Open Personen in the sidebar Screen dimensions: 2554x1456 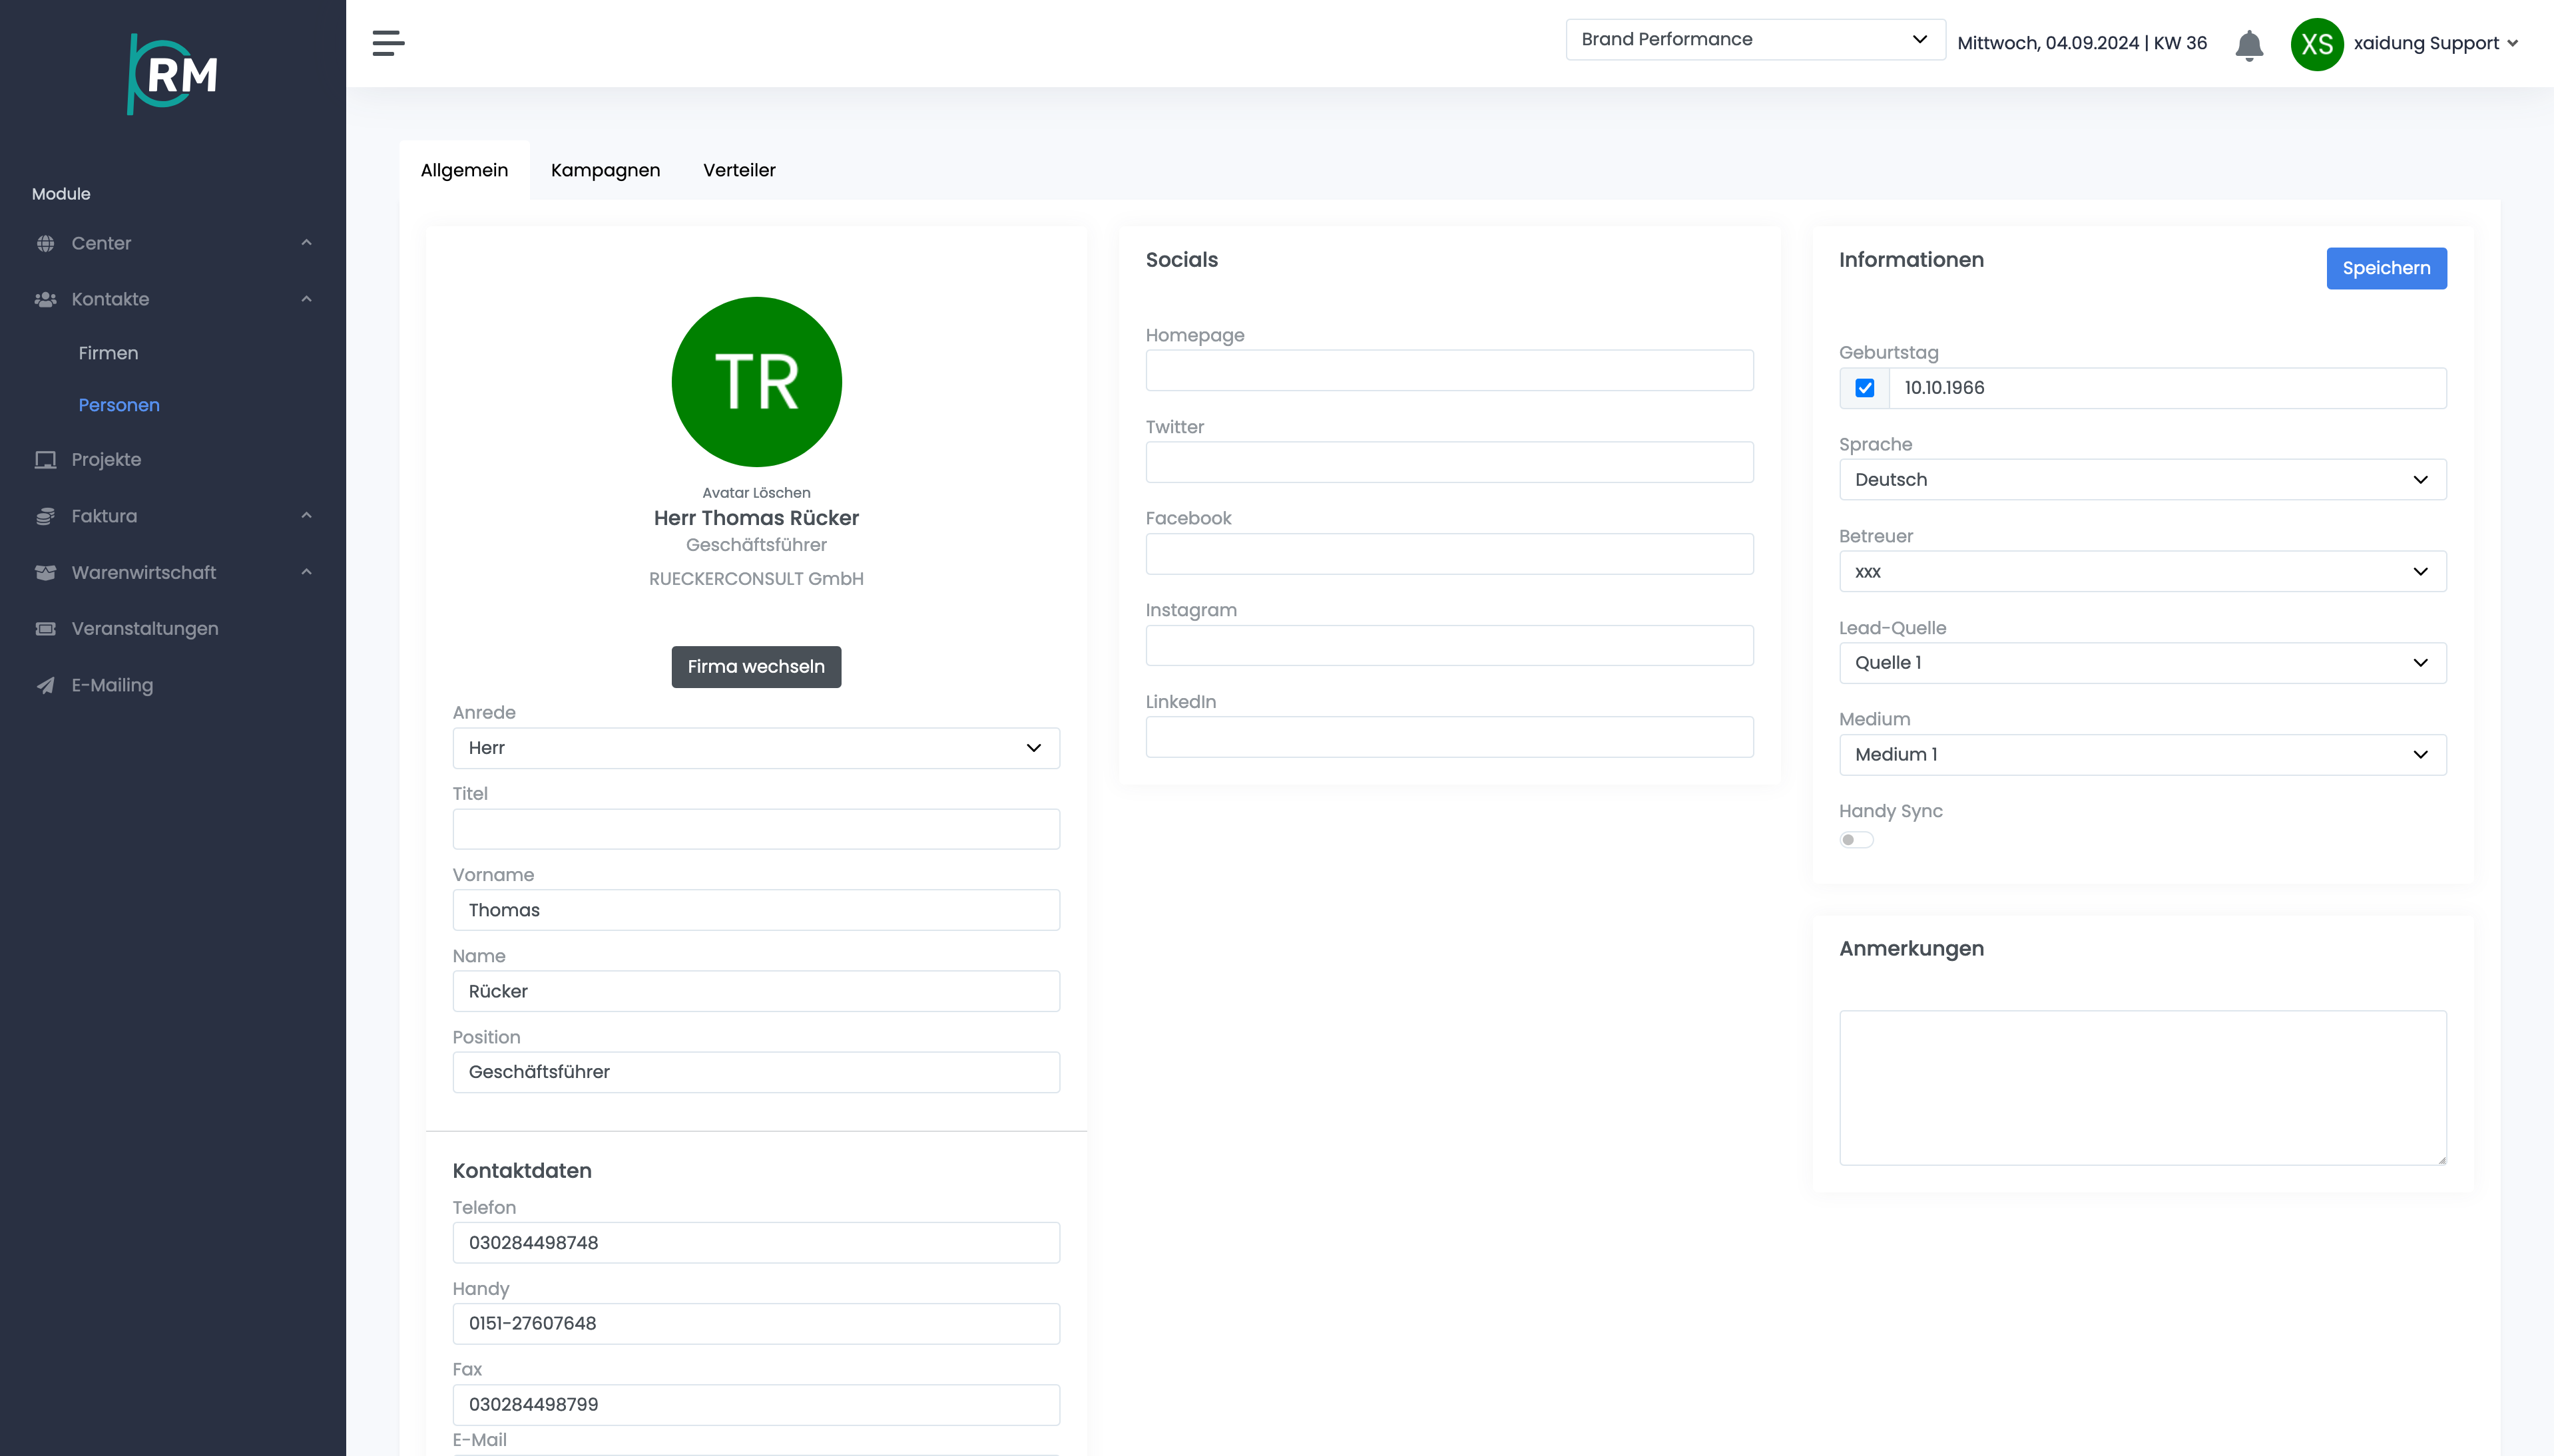point(119,405)
